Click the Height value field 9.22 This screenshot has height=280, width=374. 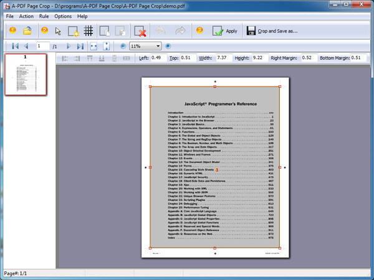click(260, 58)
